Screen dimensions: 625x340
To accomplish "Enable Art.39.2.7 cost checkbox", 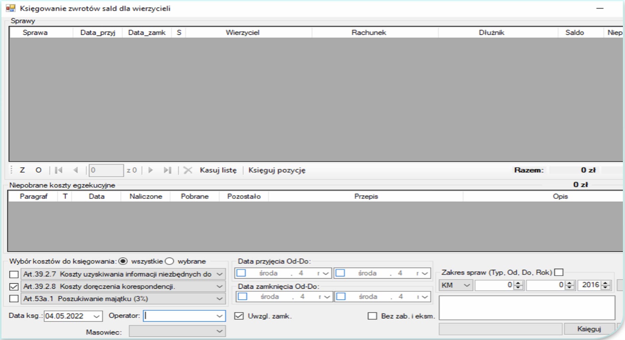I will coord(14,274).
